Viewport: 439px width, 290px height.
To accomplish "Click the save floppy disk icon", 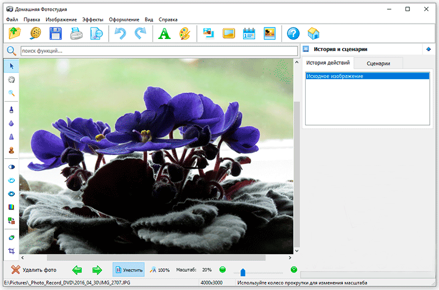I will coord(55,34).
